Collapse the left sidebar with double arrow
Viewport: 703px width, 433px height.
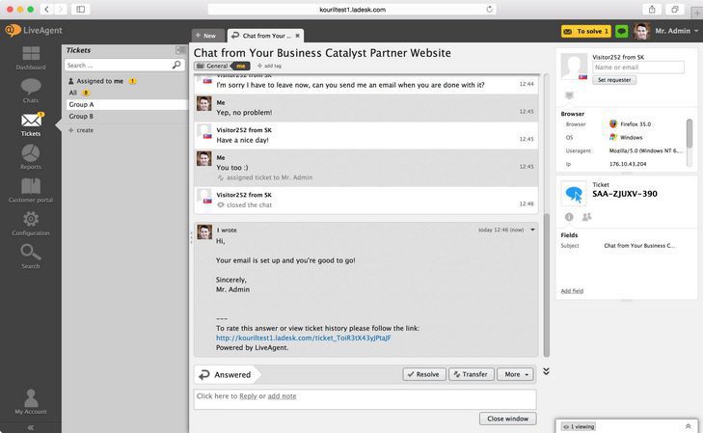tap(31, 426)
